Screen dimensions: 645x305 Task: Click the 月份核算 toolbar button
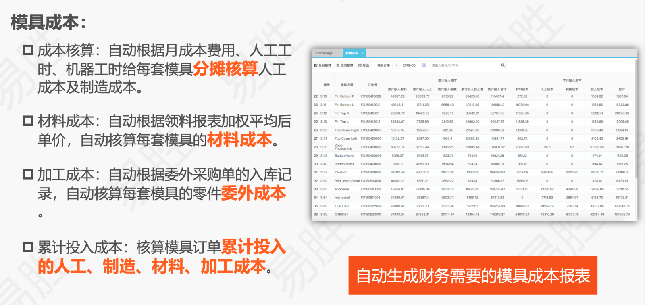click(323, 65)
